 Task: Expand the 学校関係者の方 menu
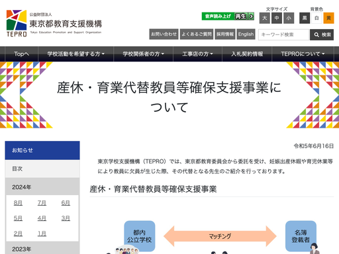pos(143,54)
